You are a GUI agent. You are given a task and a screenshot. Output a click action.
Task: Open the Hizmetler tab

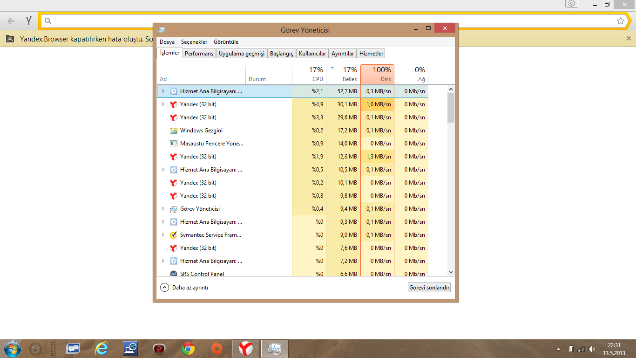point(372,54)
